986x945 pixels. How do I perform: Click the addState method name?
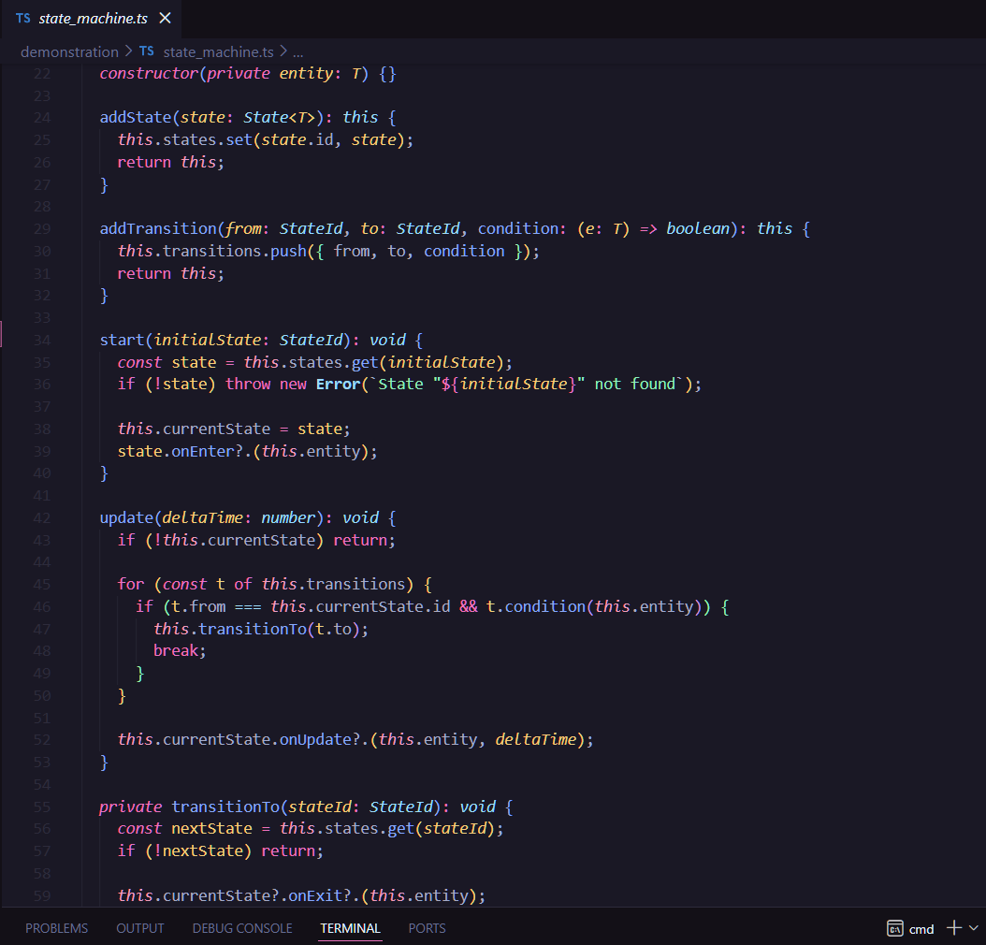tap(136, 118)
